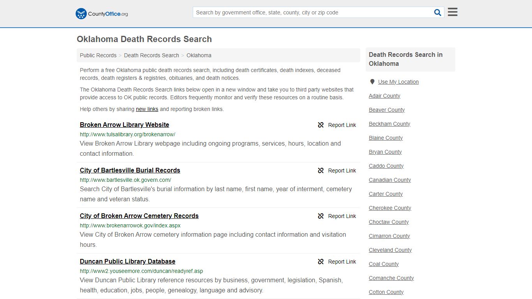Select Canadian County
Screen dimensions: 532x299
pos(390,180)
